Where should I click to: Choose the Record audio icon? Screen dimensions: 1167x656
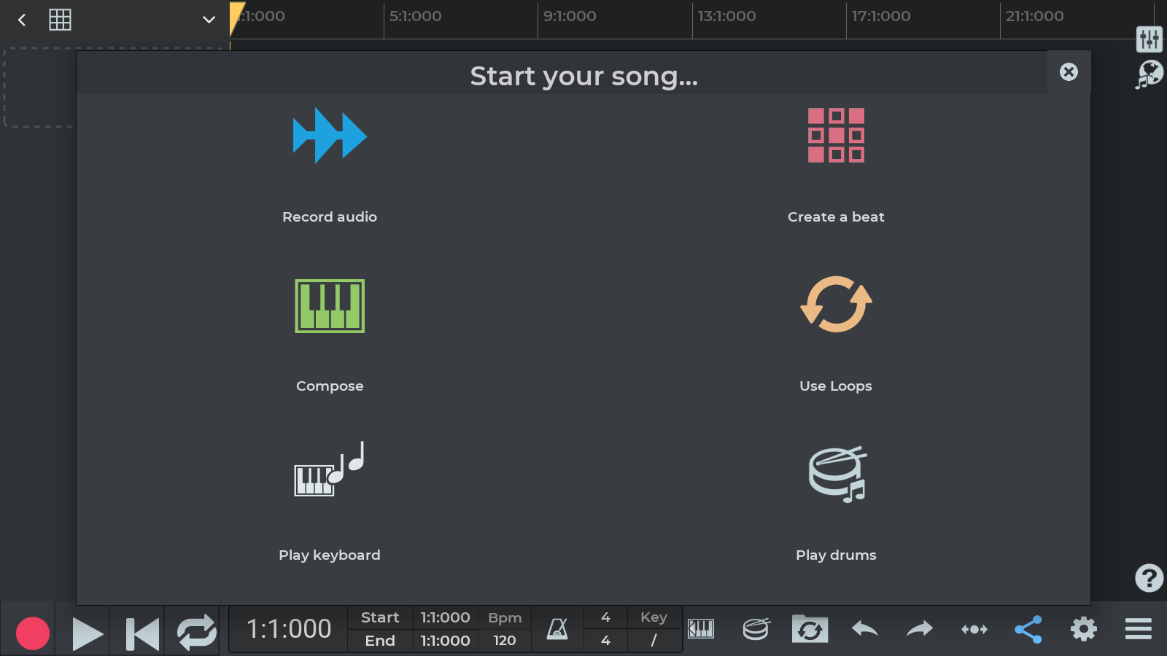click(330, 136)
